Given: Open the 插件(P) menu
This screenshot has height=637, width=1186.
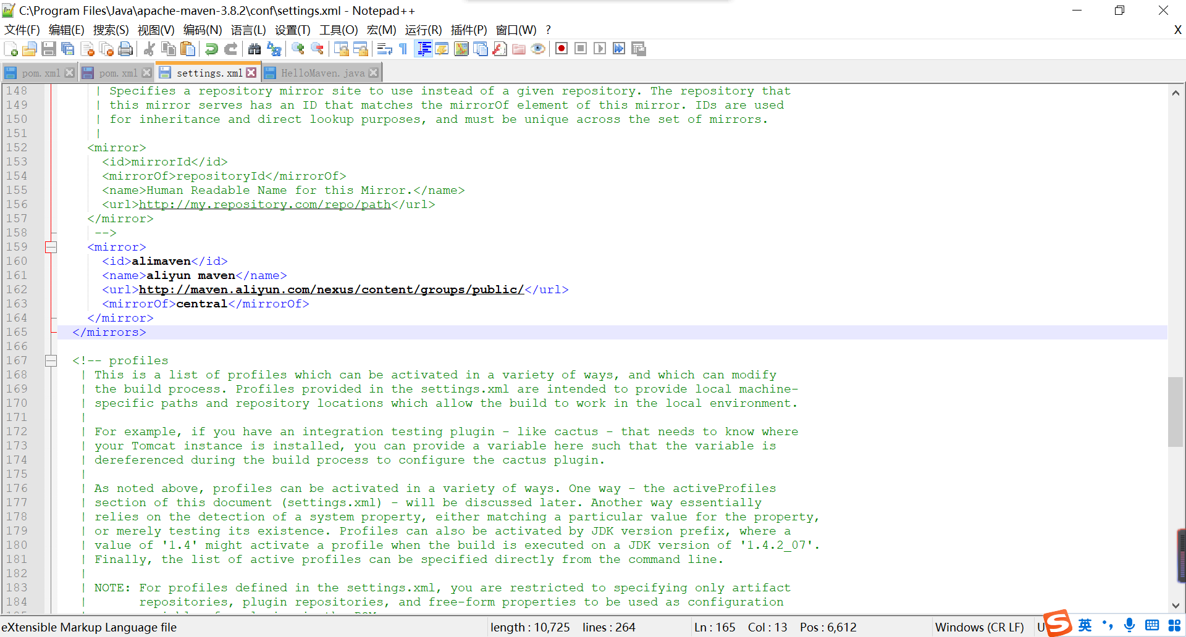Looking at the screenshot, I should [470, 30].
